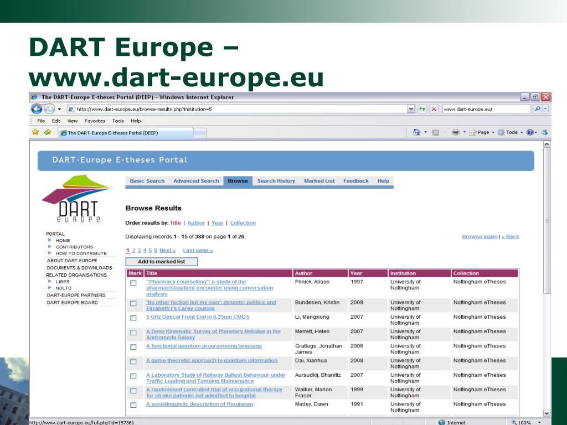Open the View menu
Viewport: 567px width, 425px height.
pyautogui.click(x=73, y=121)
